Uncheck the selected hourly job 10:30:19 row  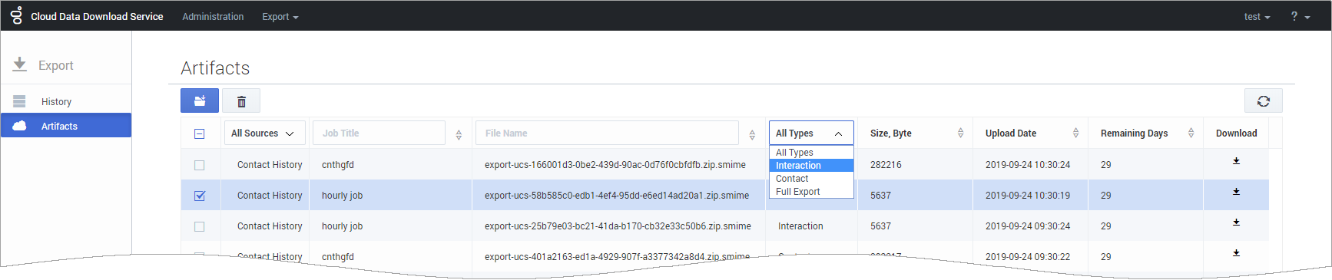(200, 196)
